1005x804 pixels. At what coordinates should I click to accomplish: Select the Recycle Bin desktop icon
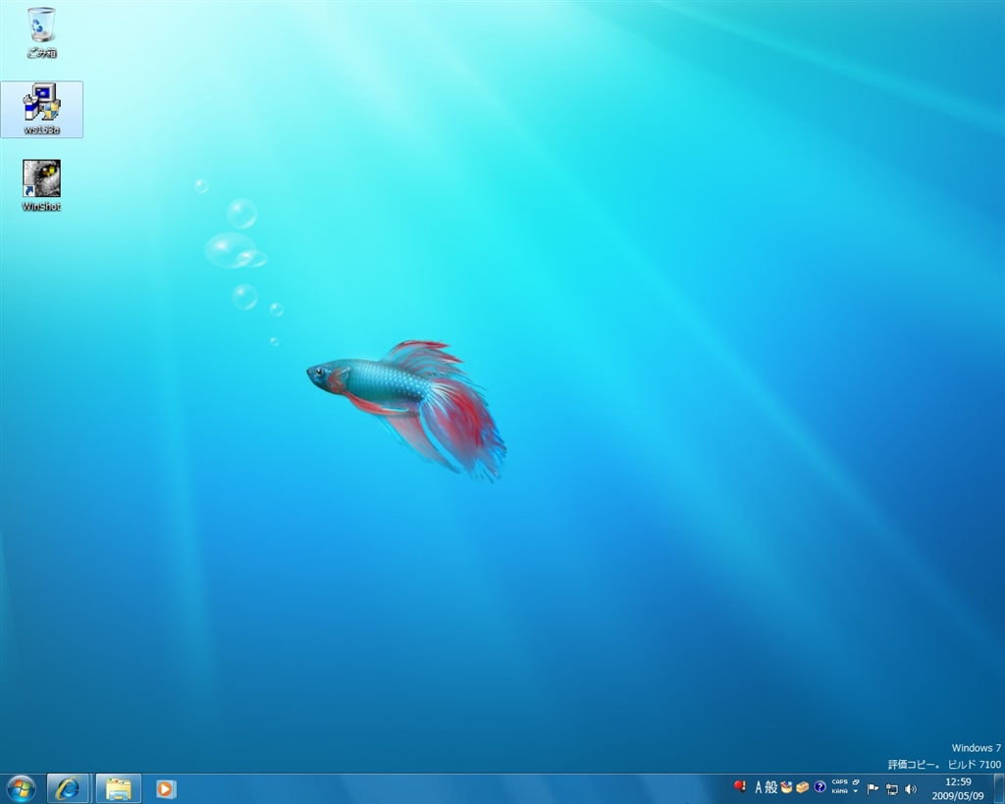(x=41, y=26)
